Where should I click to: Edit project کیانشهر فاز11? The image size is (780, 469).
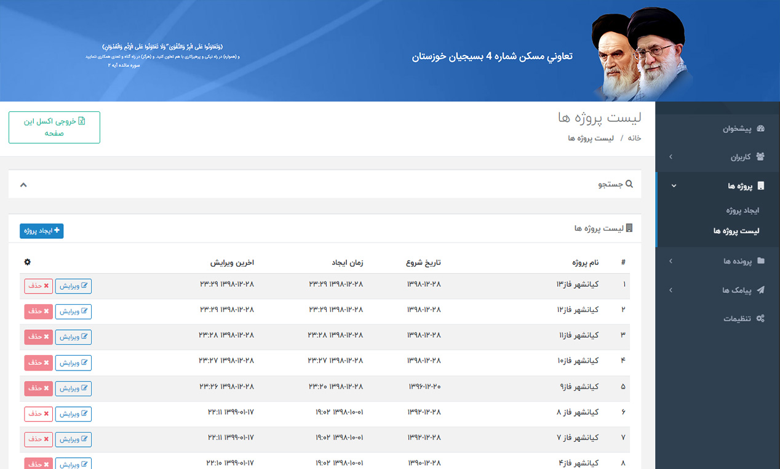[74, 337]
